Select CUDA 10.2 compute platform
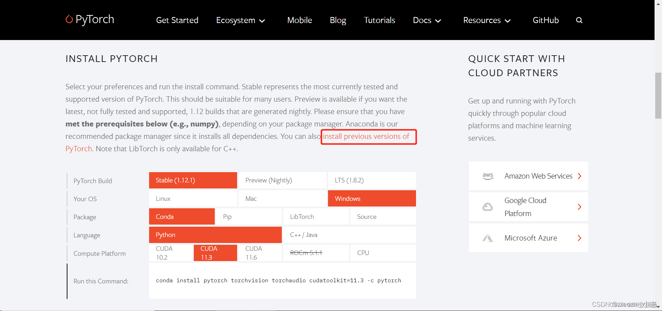 170,253
